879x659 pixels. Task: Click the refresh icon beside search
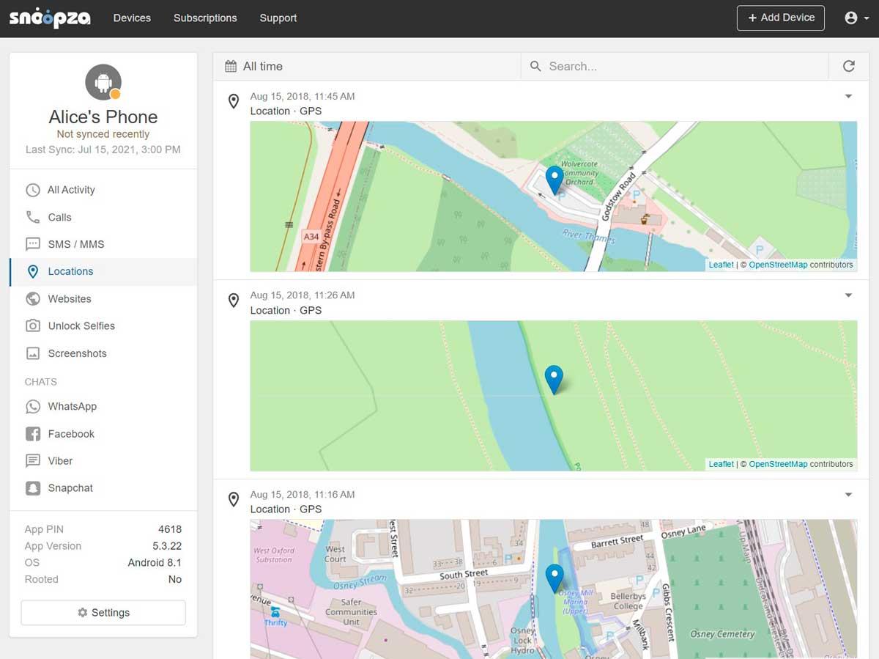pos(848,66)
